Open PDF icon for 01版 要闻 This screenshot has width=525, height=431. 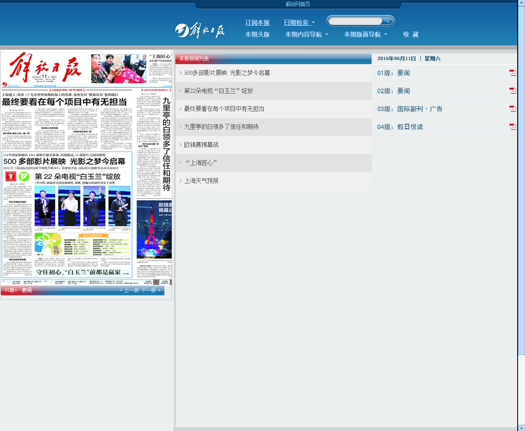512,73
